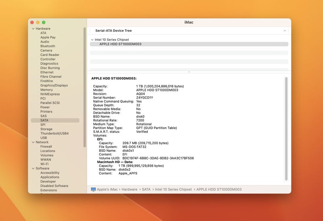Click the green zoom window button
Viewport: 323px width, 221px height.
pyautogui.click(x=44, y=23)
